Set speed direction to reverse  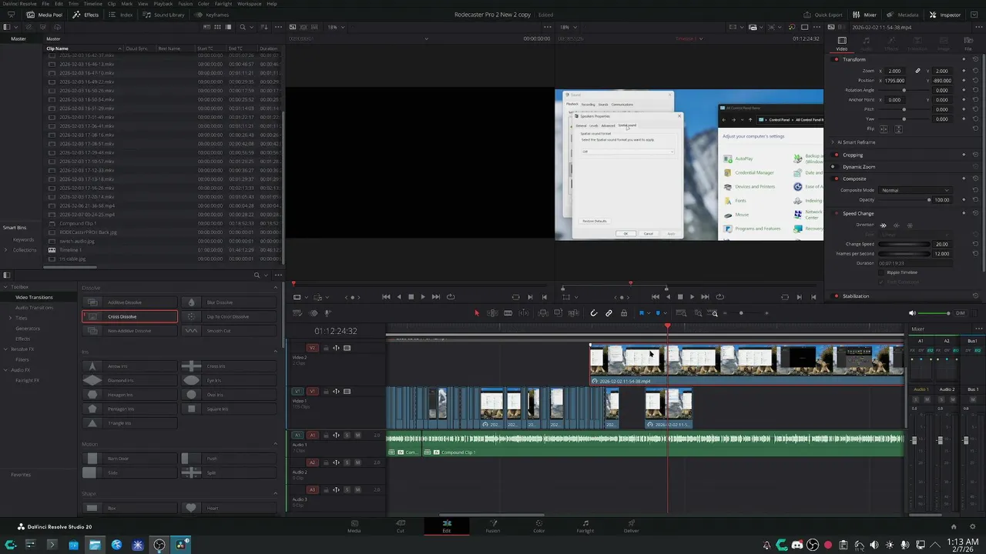[x=897, y=225]
